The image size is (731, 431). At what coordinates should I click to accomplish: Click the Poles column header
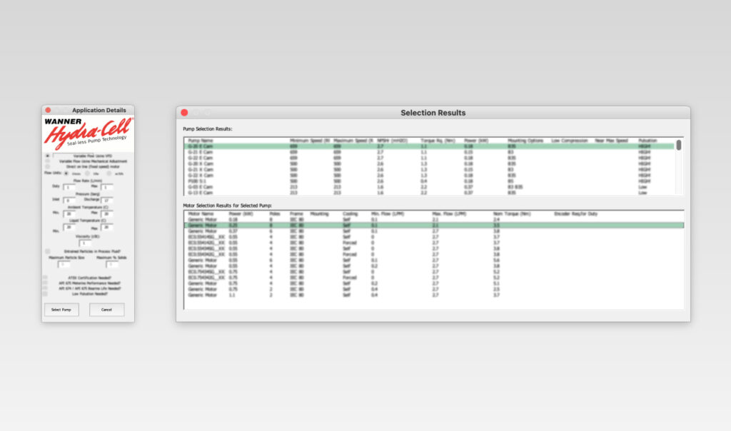tap(275, 214)
